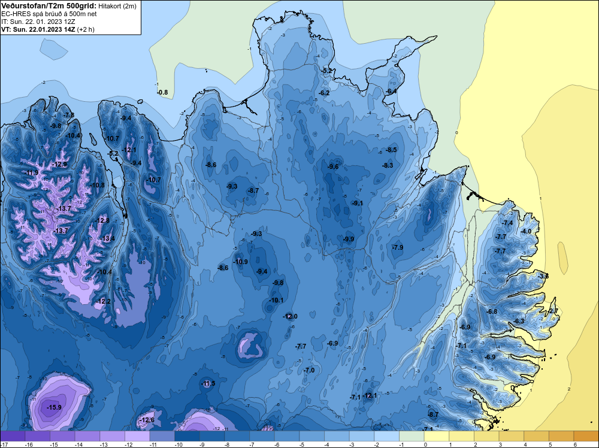
Task: Click the -10.1 temperature value
Action: [x=276, y=300]
